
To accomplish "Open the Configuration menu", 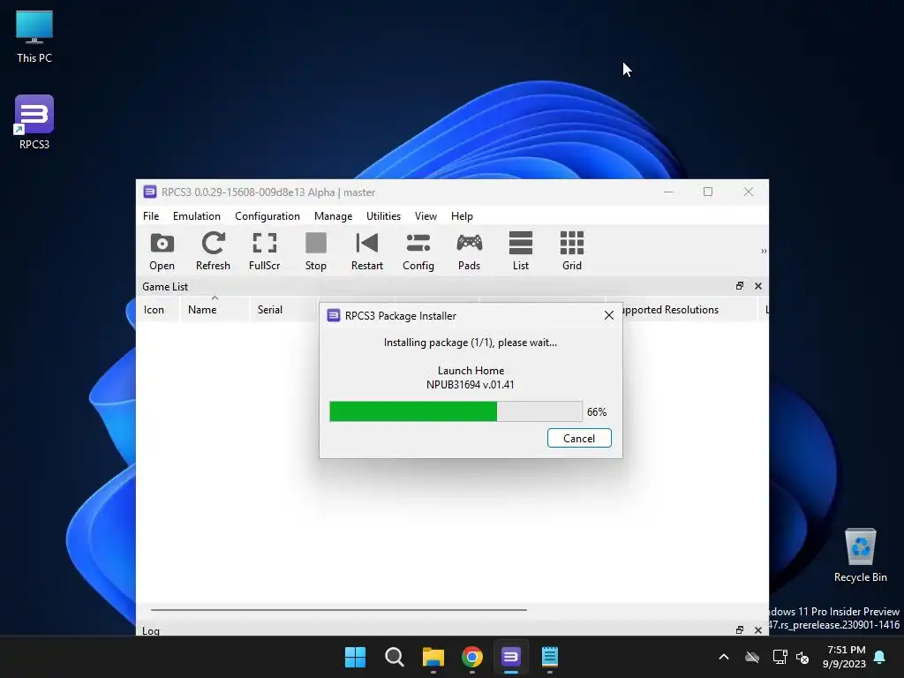I will 267,216.
